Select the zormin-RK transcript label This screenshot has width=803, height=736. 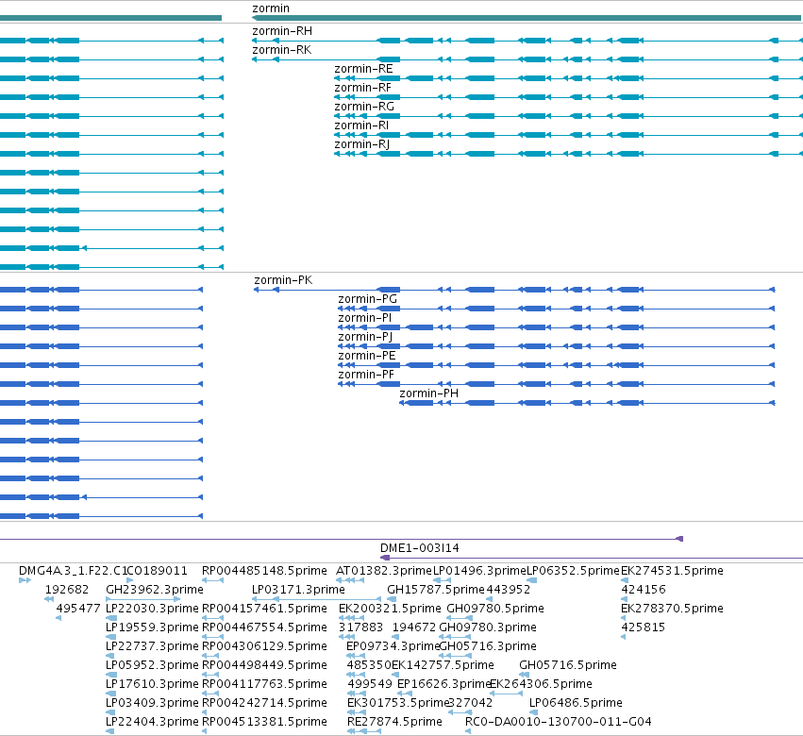282,50
